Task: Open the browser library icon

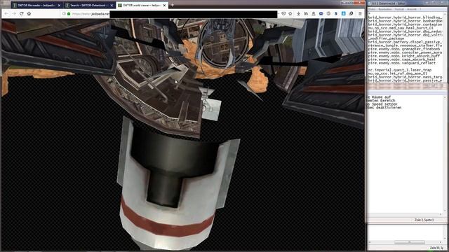Action: [x=306, y=13]
